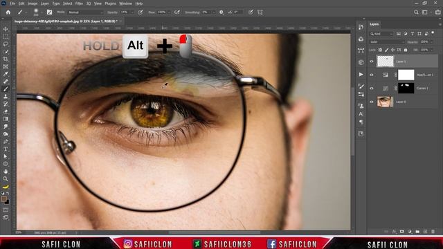Select the Spot Healing Brush tool

click(6, 82)
